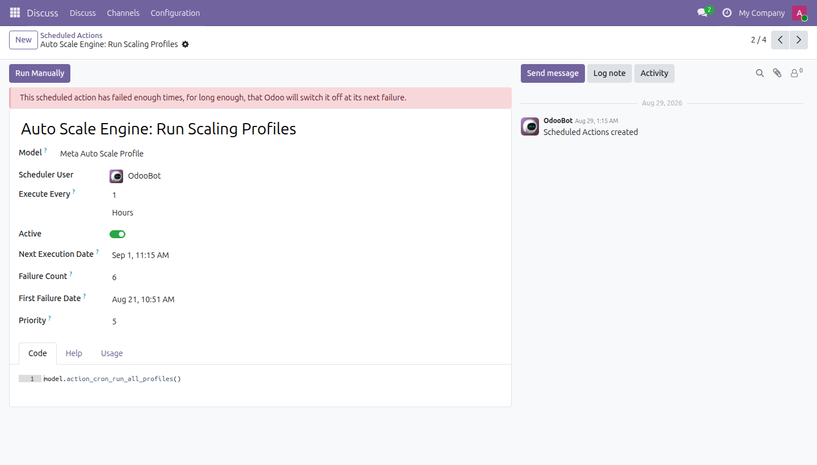Viewport: 817px width, 465px height.
Task: Go back to Scheduled Actions breadcrumb
Action: 71,35
